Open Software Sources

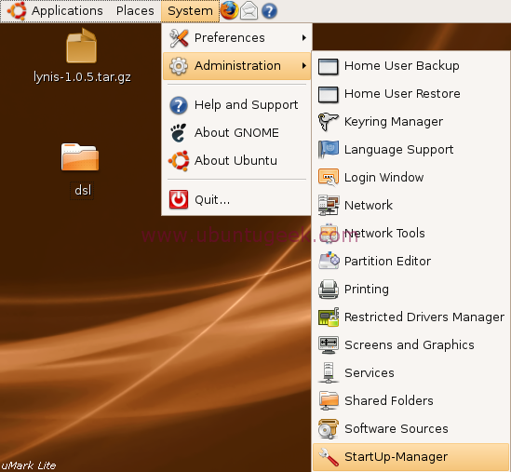(411, 429)
